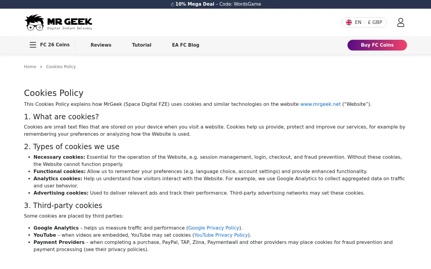Click the flame icon in promo banner

172,4
